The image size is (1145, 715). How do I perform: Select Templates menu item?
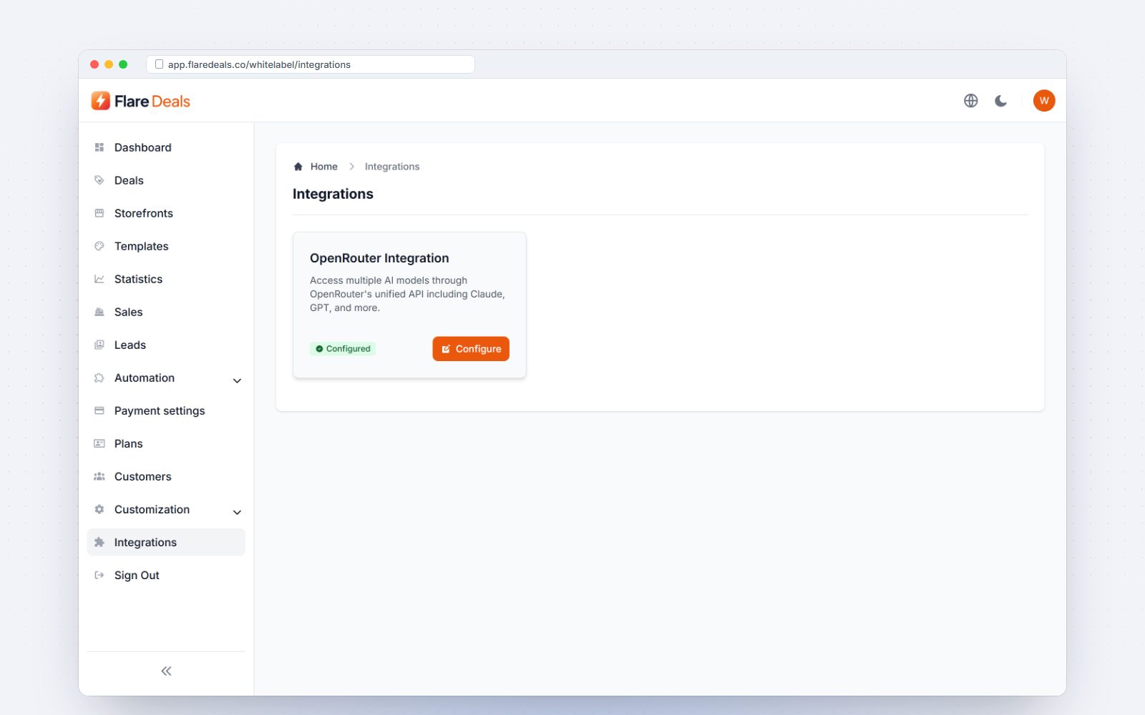click(166, 246)
